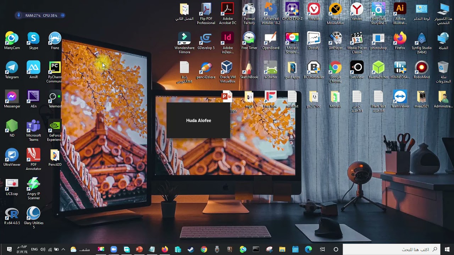Open Steam from the taskbar
454x255 pixels.
(191, 249)
